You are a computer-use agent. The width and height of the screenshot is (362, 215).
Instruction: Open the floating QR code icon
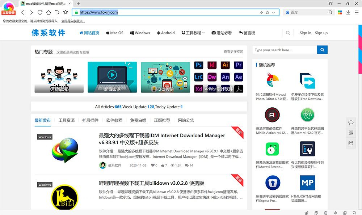pyautogui.click(x=351, y=133)
